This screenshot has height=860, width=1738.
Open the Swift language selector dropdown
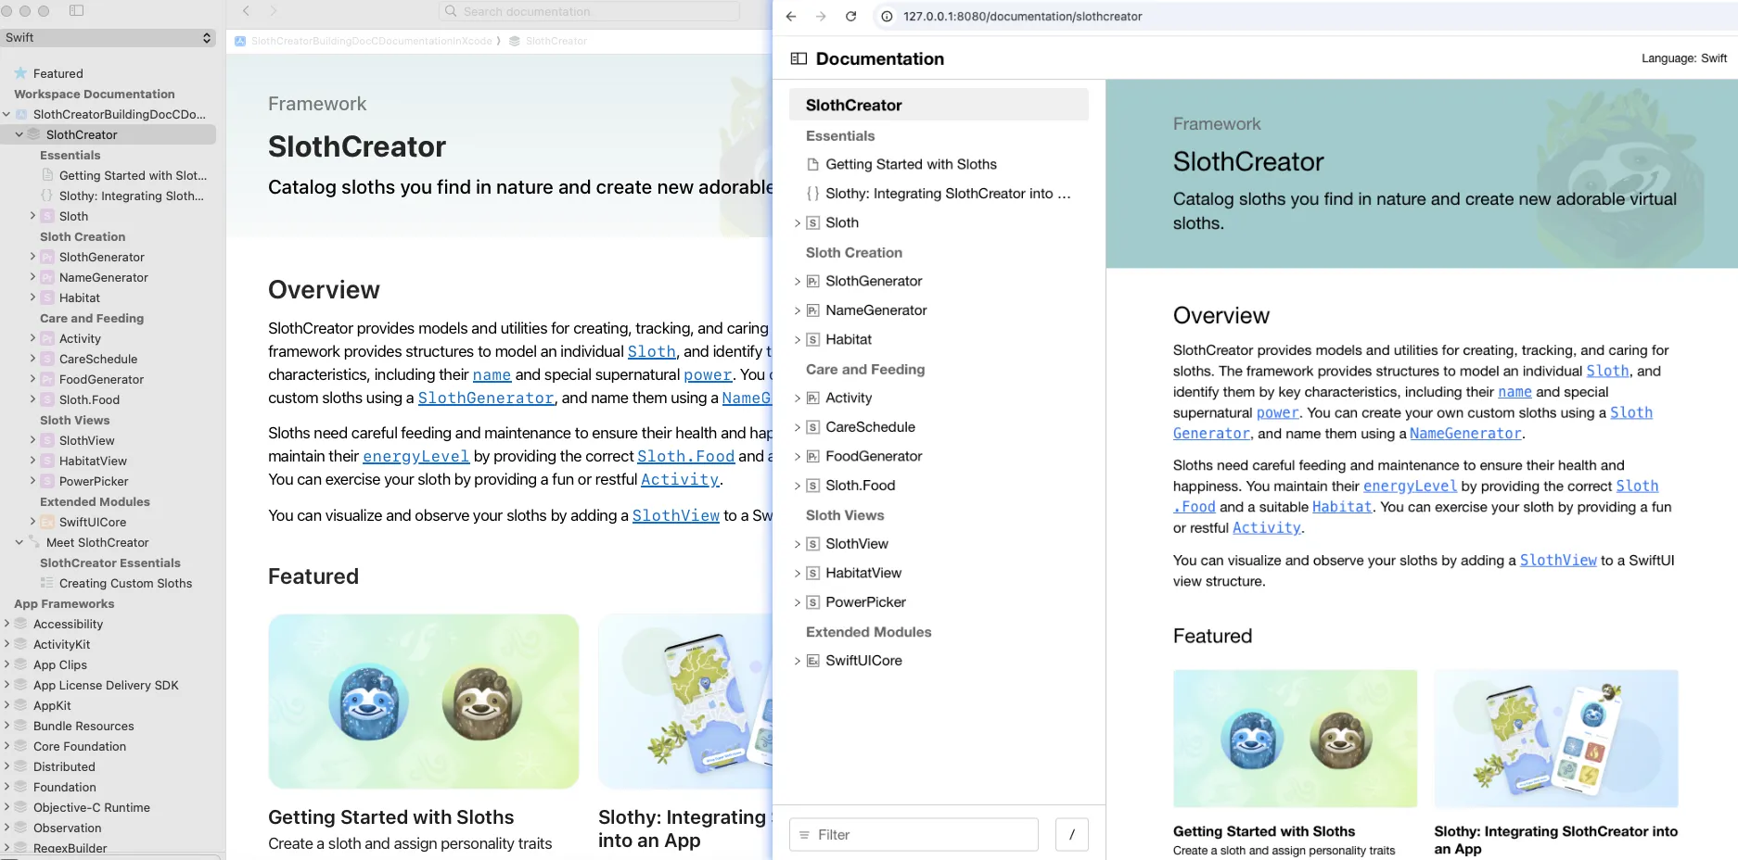click(109, 38)
